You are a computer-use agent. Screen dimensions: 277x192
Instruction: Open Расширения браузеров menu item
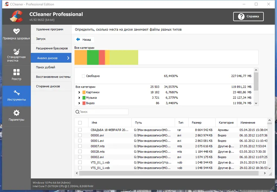(x=52, y=48)
